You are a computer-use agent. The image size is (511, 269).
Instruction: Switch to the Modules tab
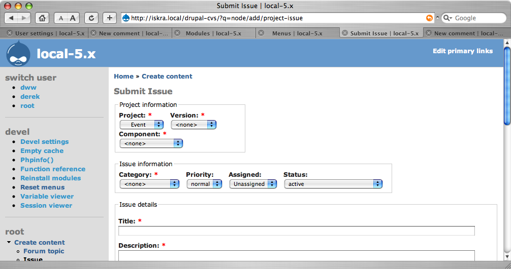pyautogui.click(x=213, y=33)
